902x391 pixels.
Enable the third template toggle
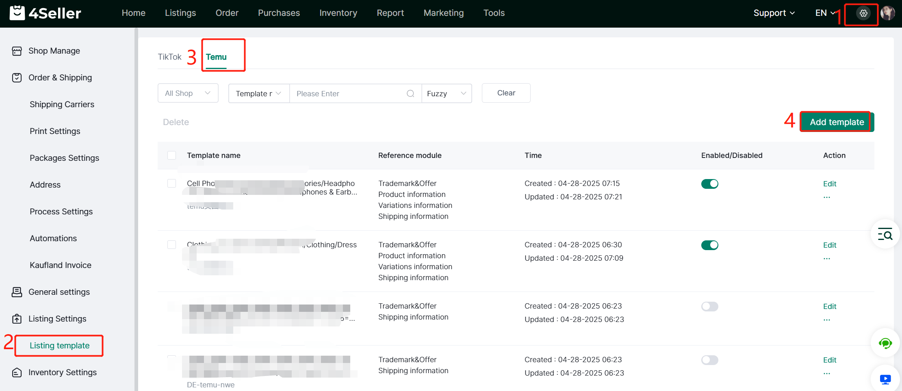point(710,307)
